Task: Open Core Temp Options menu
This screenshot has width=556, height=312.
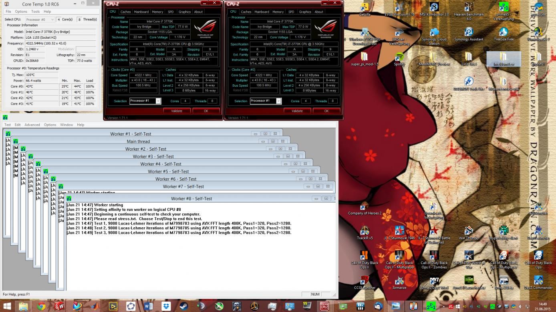Action: pyautogui.click(x=21, y=12)
